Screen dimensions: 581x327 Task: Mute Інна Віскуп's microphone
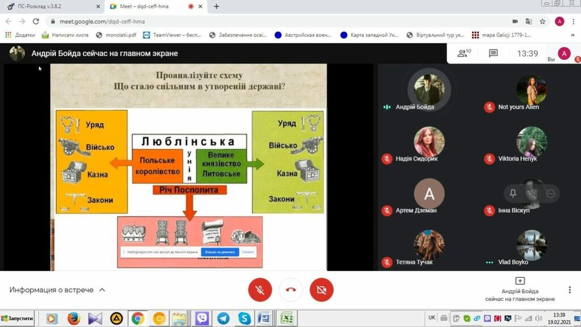pyautogui.click(x=532, y=194)
